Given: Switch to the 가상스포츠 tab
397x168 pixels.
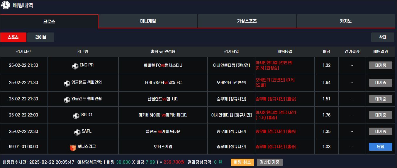Looking at the screenshot, I should (247, 21).
